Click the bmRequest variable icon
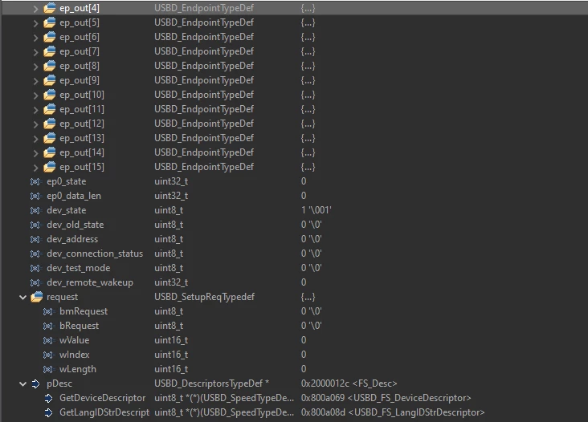Image resolution: width=588 pixels, height=422 pixels. [x=48, y=311]
